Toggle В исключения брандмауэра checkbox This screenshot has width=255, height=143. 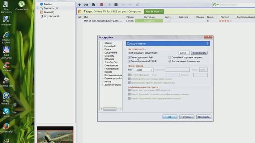[x=170, y=61]
